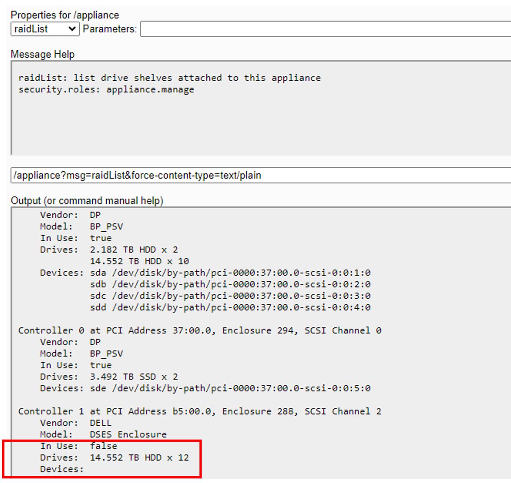The width and height of the screenshot is (511, 483).
Task: Click the raidList description line in Message Help
Action: tap(169, 78)
